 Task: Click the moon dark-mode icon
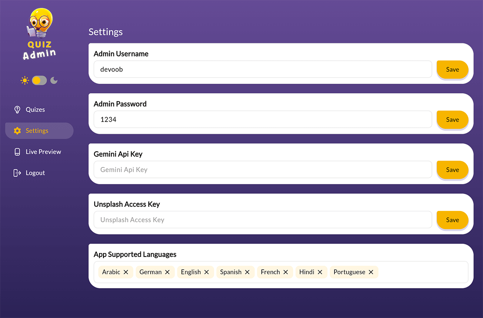point(54,81)
